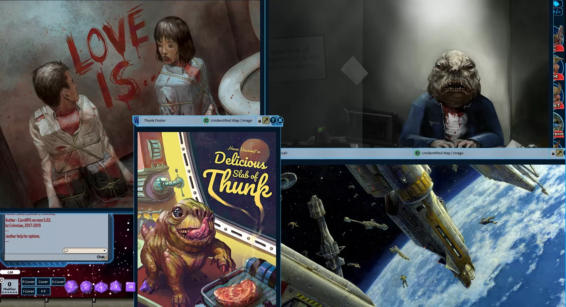Toggle the S-Cover modifier button

pos(58,282)
